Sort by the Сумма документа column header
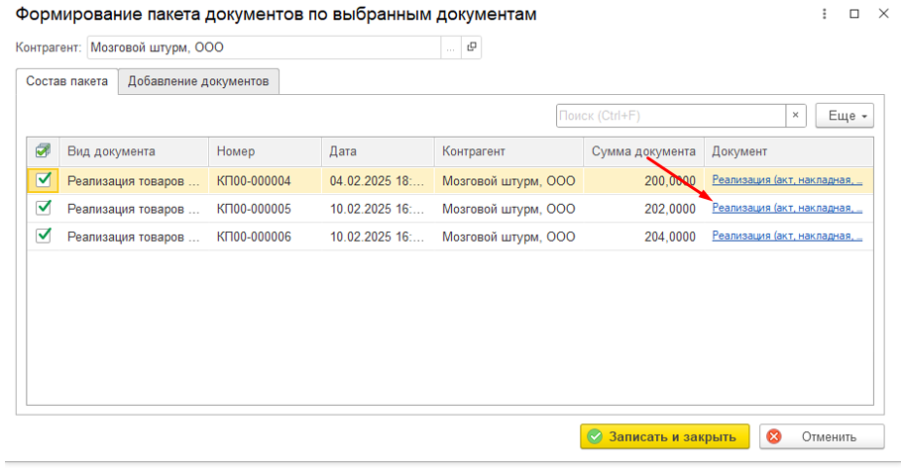The image size is (901, 475). (641, 151)
